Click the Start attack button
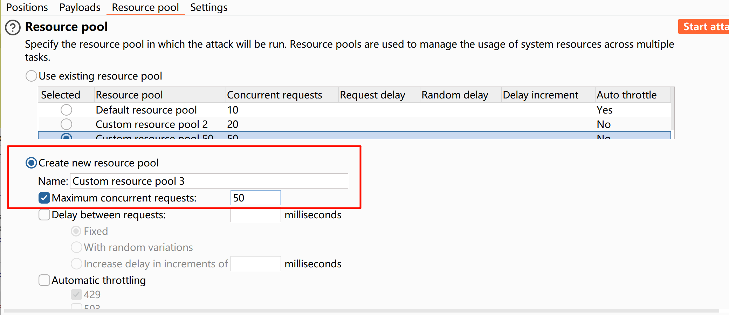Screen dimensions: 729x315 (703, 27)
